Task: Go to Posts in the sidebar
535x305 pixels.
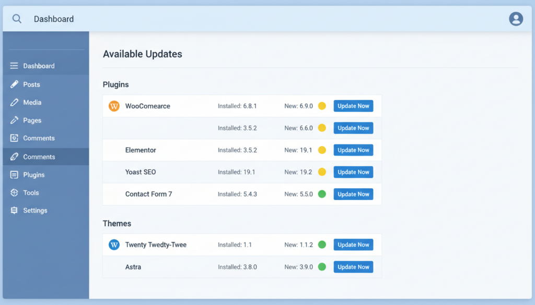Action: [x=46, y=84]
